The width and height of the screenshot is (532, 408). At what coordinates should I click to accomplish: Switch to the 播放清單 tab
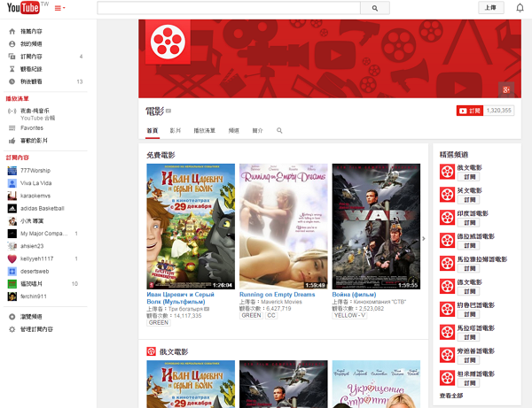204,130
